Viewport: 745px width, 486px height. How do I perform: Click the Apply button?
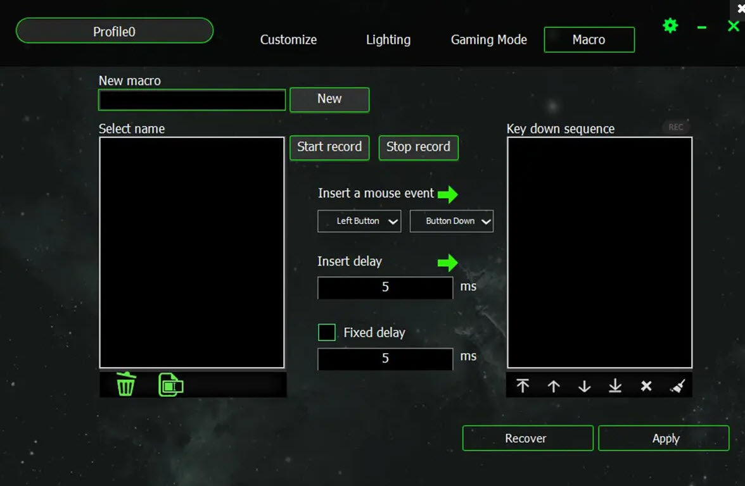tap(663, 439)
